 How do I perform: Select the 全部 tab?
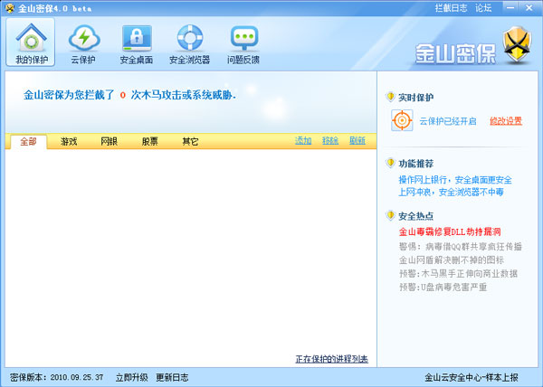coord(28,141)
